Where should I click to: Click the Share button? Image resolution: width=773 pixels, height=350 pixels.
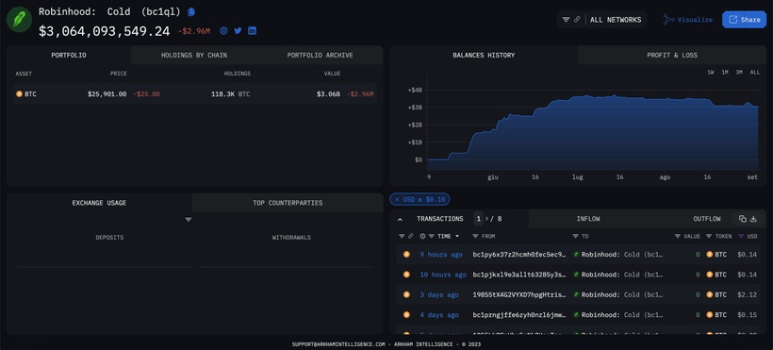pyautogui.click(x=745, y=20)
